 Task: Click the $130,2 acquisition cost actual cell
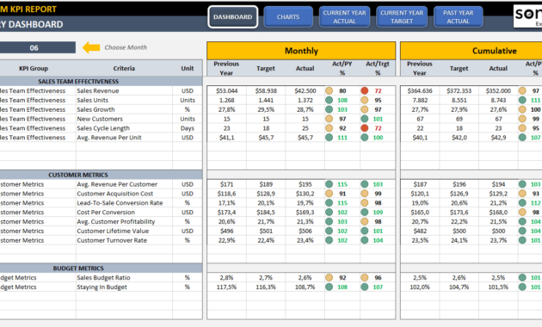coord(305,194)
